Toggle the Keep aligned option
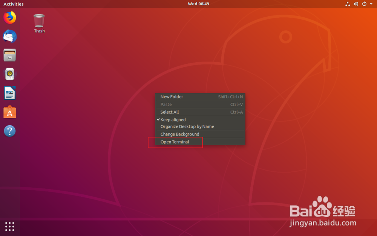Viewport: 377px width, 236px height. pyautogui.click(x=200, y=120)
